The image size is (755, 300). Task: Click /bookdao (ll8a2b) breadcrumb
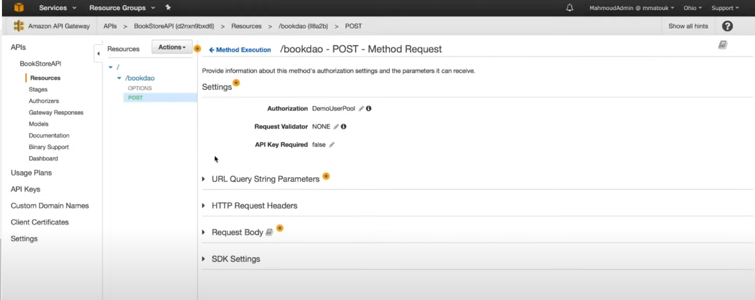[x=303, y=26]
